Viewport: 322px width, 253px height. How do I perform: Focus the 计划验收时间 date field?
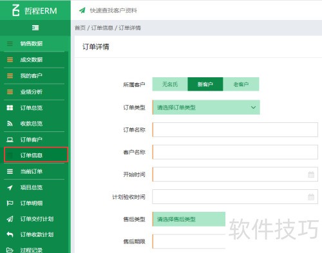(235, 197)
